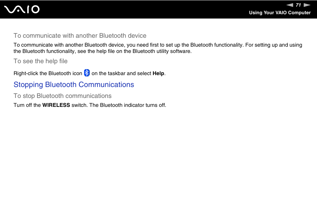Click the blue Bluetooth icon

pos(87,73)
